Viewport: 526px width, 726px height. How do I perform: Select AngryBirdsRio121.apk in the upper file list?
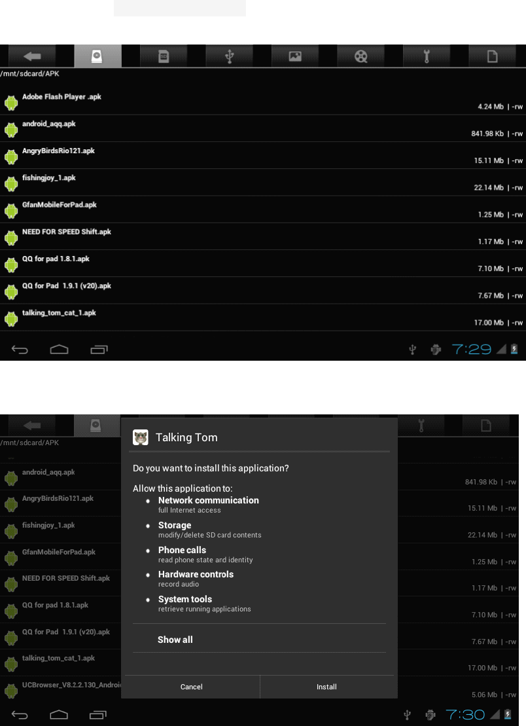coord(263,156)
